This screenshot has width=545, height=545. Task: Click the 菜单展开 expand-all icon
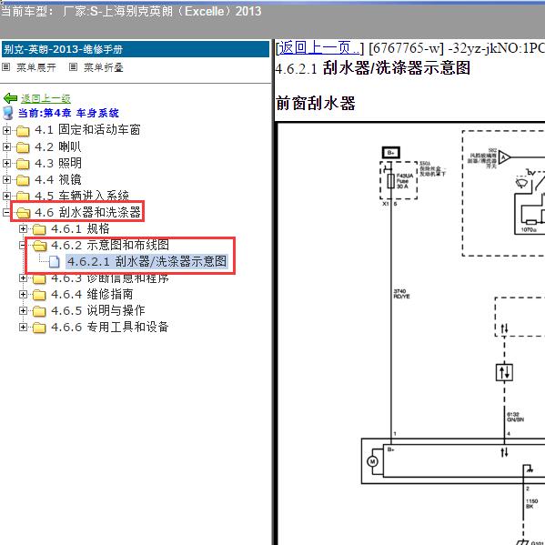[x=5, y=67]
